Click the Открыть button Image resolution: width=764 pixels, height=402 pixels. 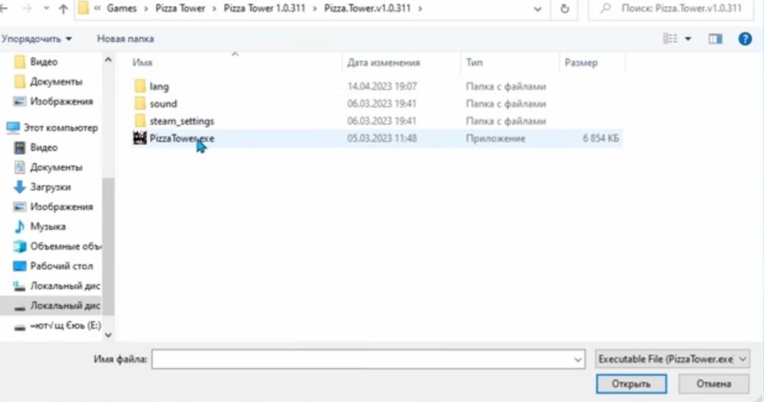pyautogui.click(x=631, y=384)
